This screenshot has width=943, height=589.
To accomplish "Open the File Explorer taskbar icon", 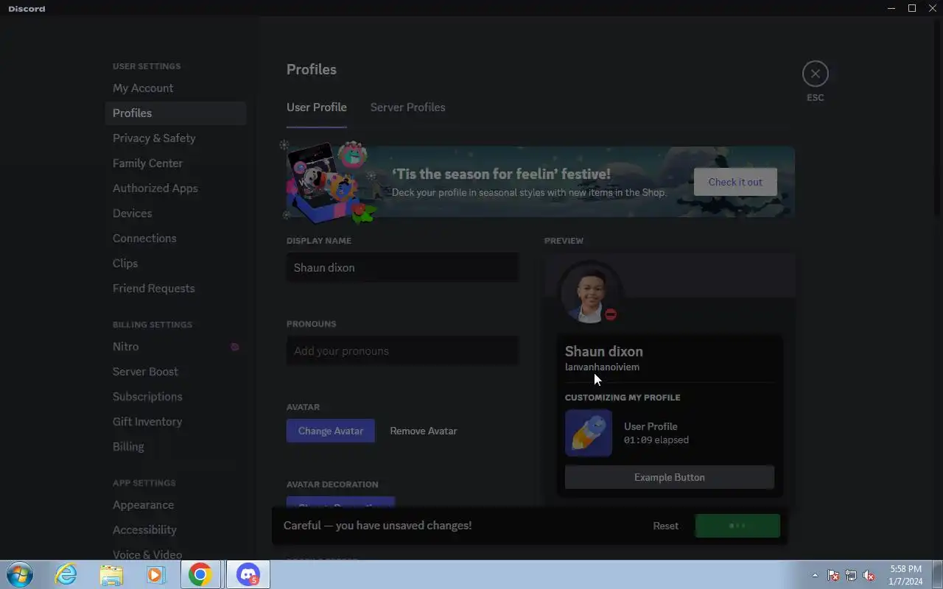I will click(x=111, y=574).
